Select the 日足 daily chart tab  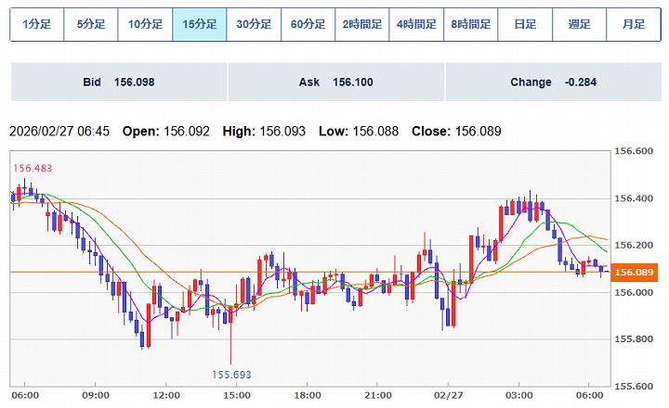525,25
